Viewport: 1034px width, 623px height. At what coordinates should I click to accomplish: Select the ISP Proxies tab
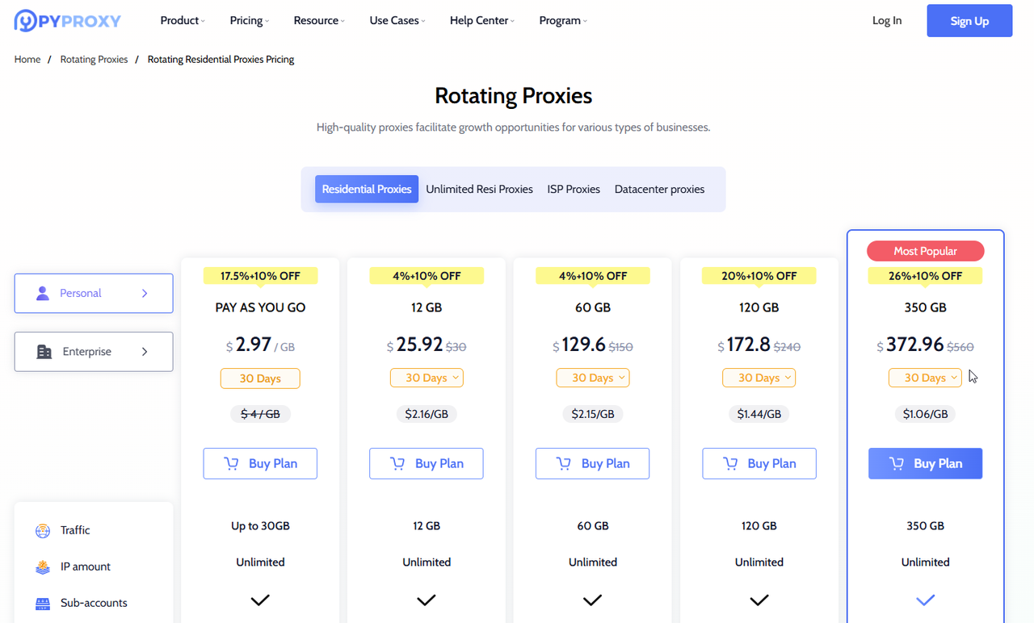(x=574, y=188)
